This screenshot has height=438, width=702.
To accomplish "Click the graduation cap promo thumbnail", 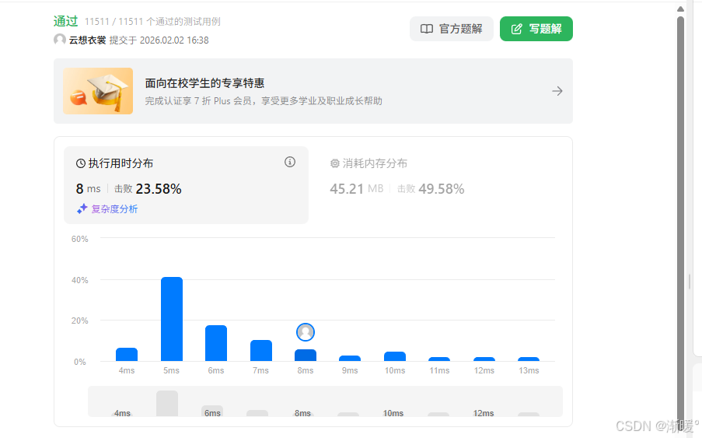I will (98, 91).
